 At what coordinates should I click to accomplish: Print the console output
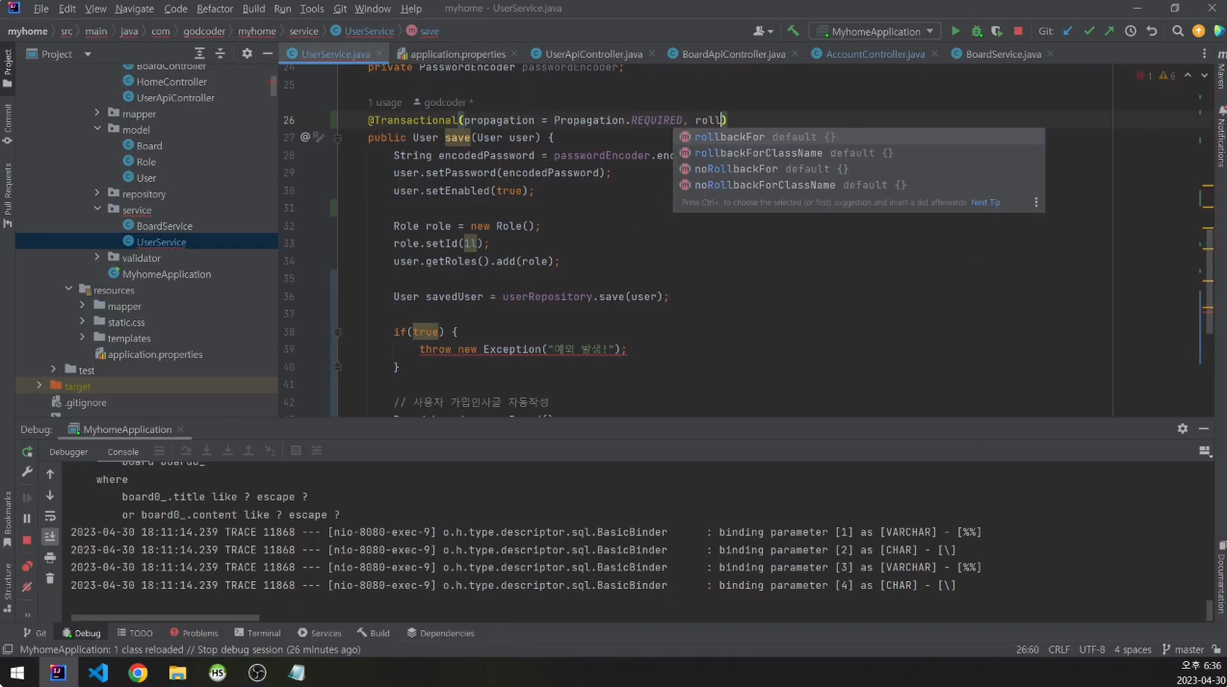pyautogui.click(x=50, y=557)
